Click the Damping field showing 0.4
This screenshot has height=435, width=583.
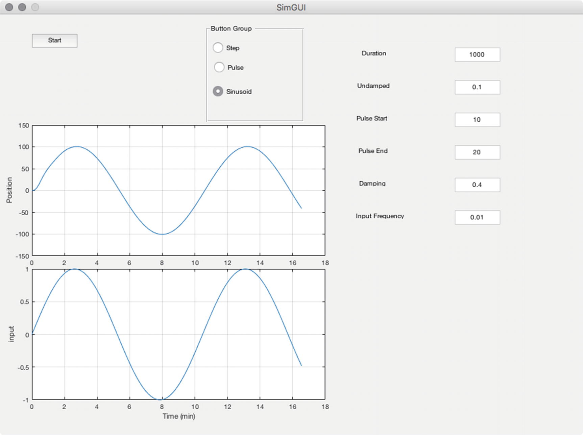coord(477,185)
